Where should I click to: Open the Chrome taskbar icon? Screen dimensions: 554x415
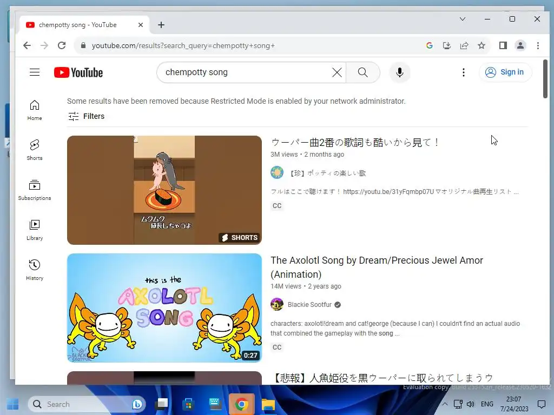click(242, 404)
